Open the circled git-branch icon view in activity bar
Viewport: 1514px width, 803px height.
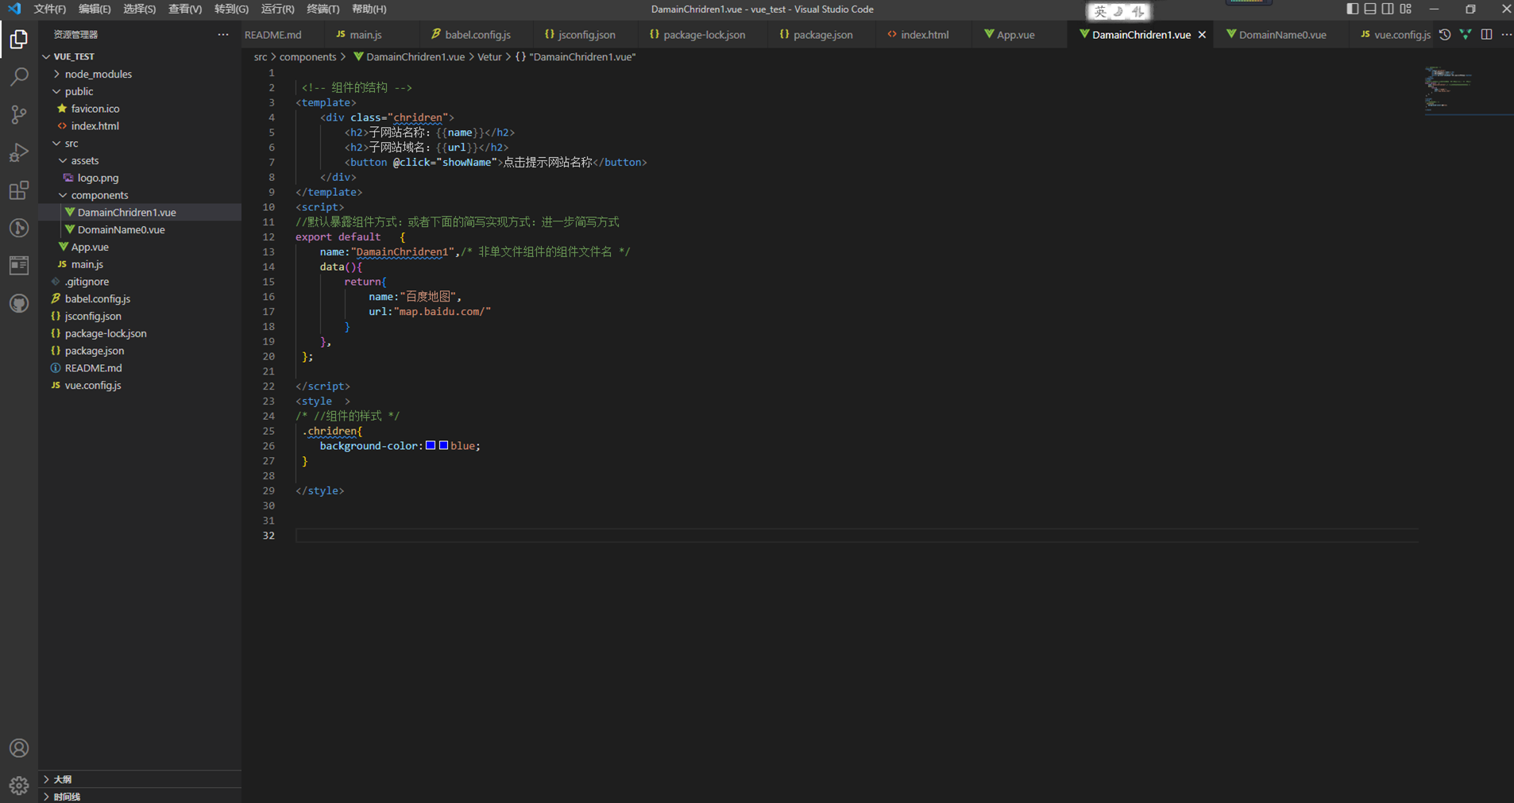[x=19, y=229]
